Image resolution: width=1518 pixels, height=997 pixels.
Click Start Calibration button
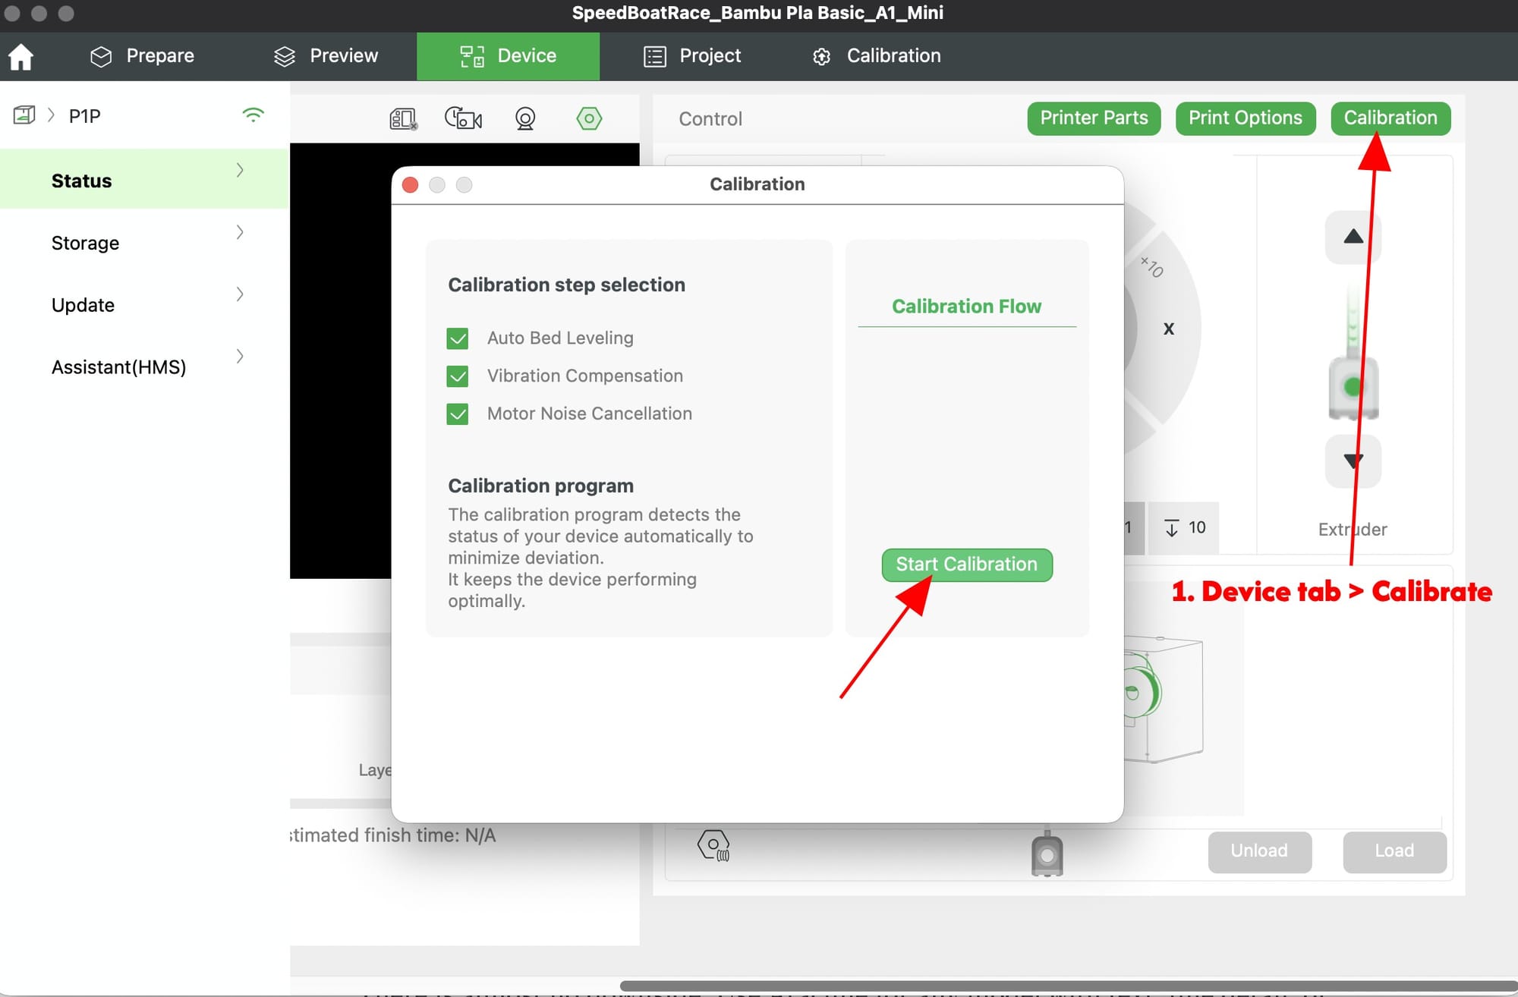coord(966,565)
